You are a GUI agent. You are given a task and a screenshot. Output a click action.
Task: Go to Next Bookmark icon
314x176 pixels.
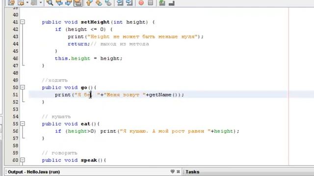(x=99, y=2)
